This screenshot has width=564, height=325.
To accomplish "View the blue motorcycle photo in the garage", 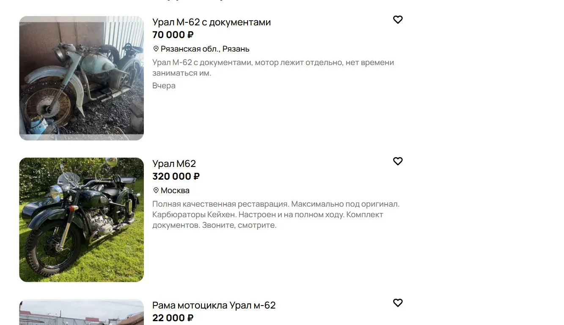I will tap(81, 78).
